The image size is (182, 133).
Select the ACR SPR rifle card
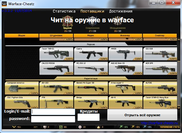pyautogui.click(x=160, y=68)
